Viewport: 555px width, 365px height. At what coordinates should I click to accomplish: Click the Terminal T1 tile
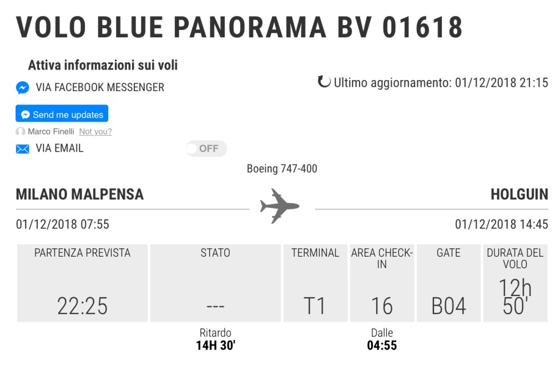315,283
